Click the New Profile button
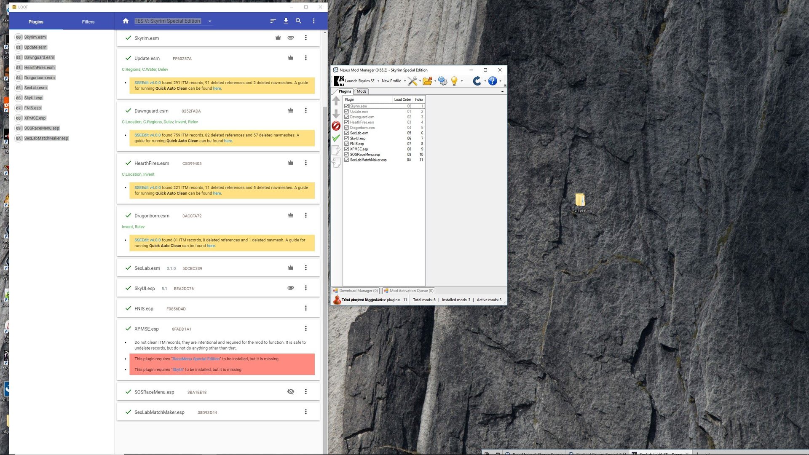The height and width of the screenshot is (455, 809). click(x=391, y=81)
